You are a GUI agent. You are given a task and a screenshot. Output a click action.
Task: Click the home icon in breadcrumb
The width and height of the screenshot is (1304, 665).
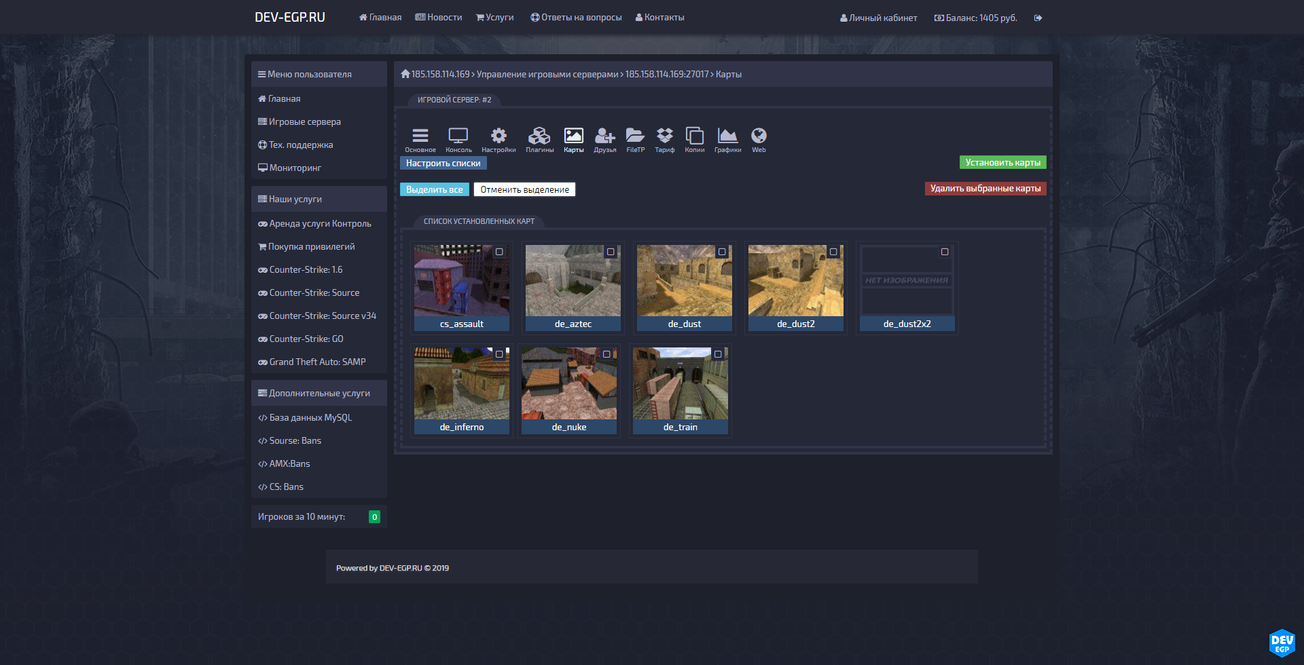click(x=405, y=74)
